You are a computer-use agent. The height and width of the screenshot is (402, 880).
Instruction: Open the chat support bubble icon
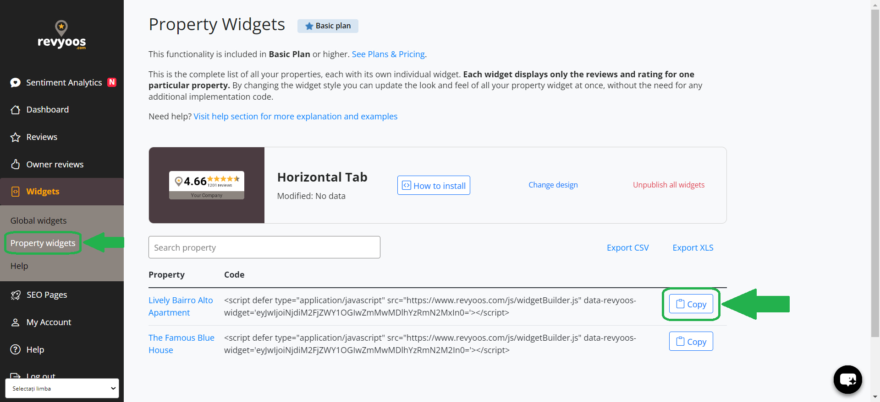pos(847,379)
